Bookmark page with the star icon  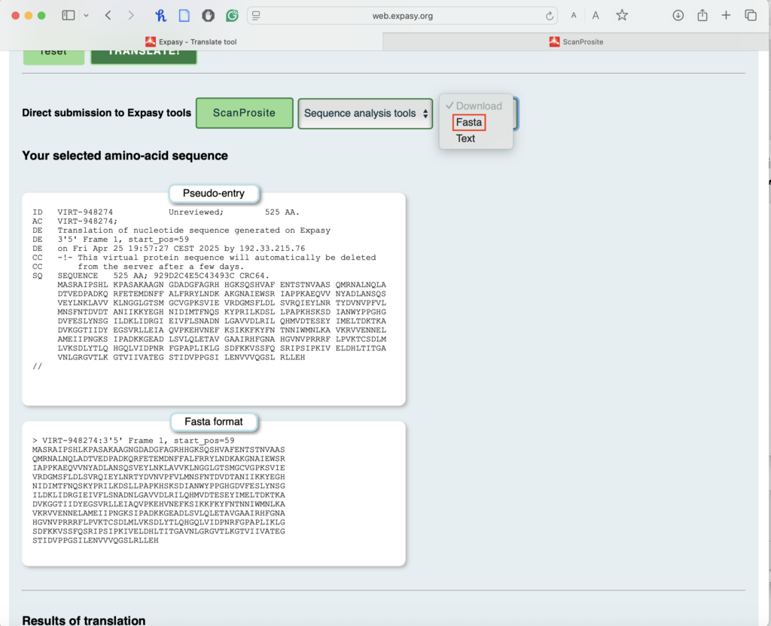pyautogui.click(x=622, y=15)
